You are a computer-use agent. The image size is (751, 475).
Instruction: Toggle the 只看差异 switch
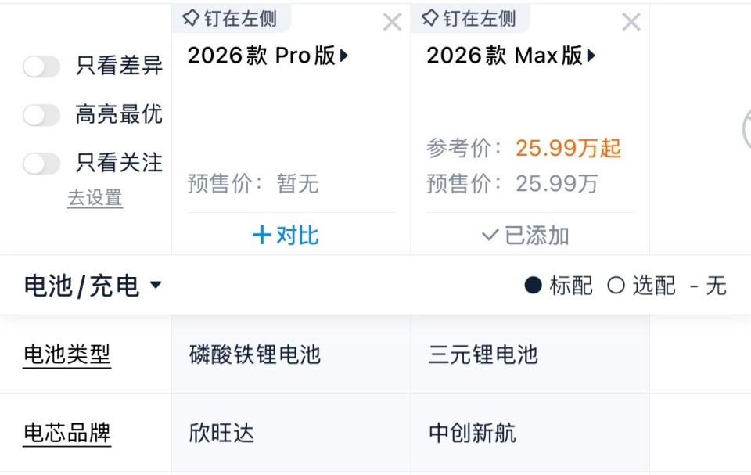[x=41, y=67]
